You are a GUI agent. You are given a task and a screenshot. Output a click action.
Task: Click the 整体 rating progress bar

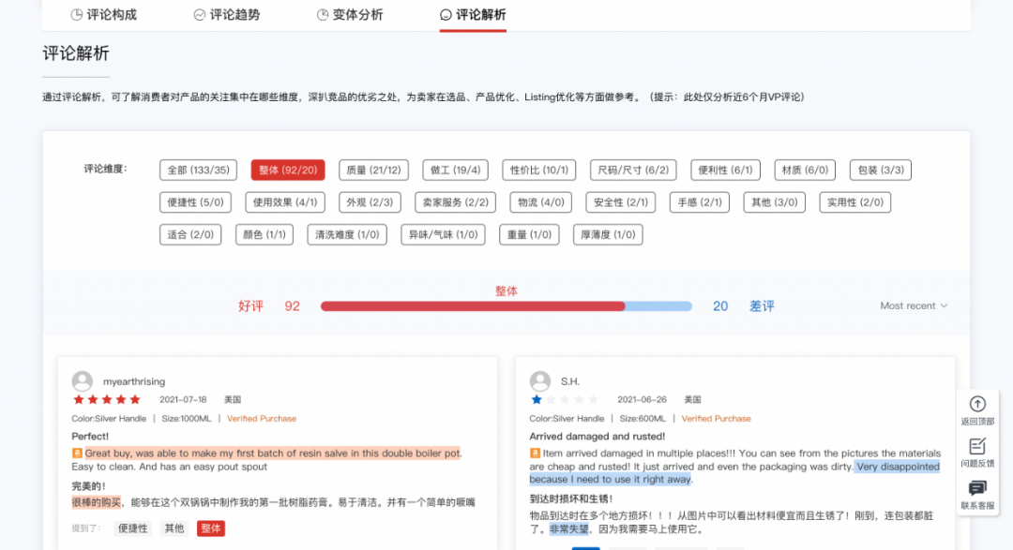coord(506,305)
